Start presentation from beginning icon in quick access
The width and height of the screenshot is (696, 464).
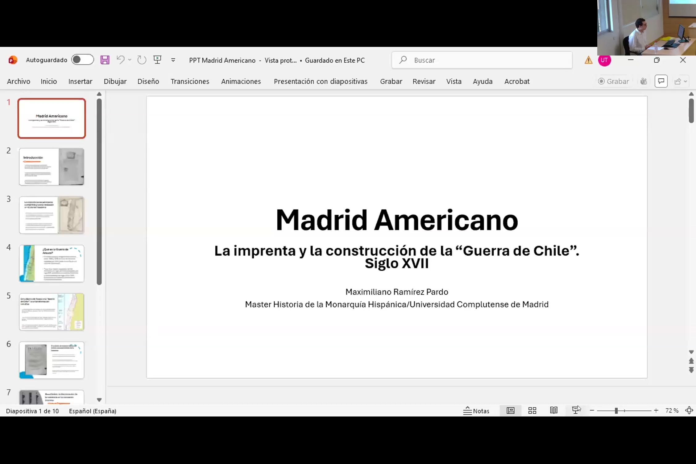click(x=157, y=60)
